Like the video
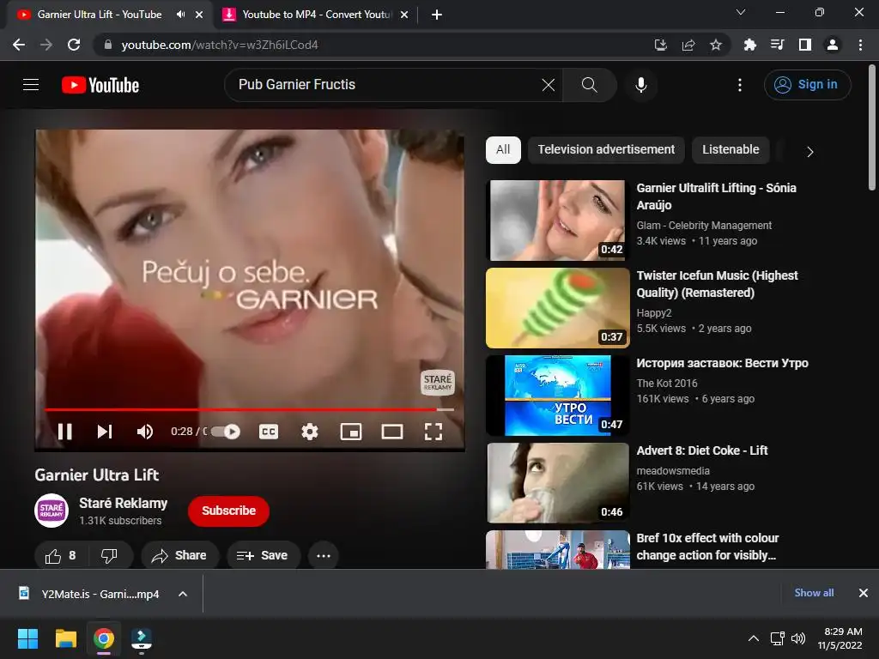 (61, 555)
